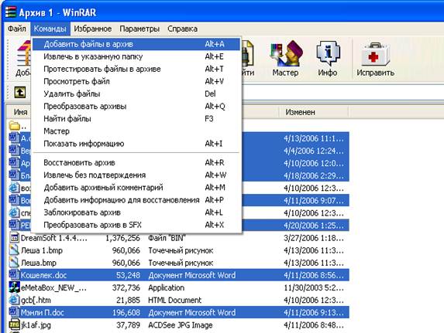The height and width of the screenshot is (333, 444).
Task: Choose Добавить информацию для восстановления
Action: pos(136,200)
